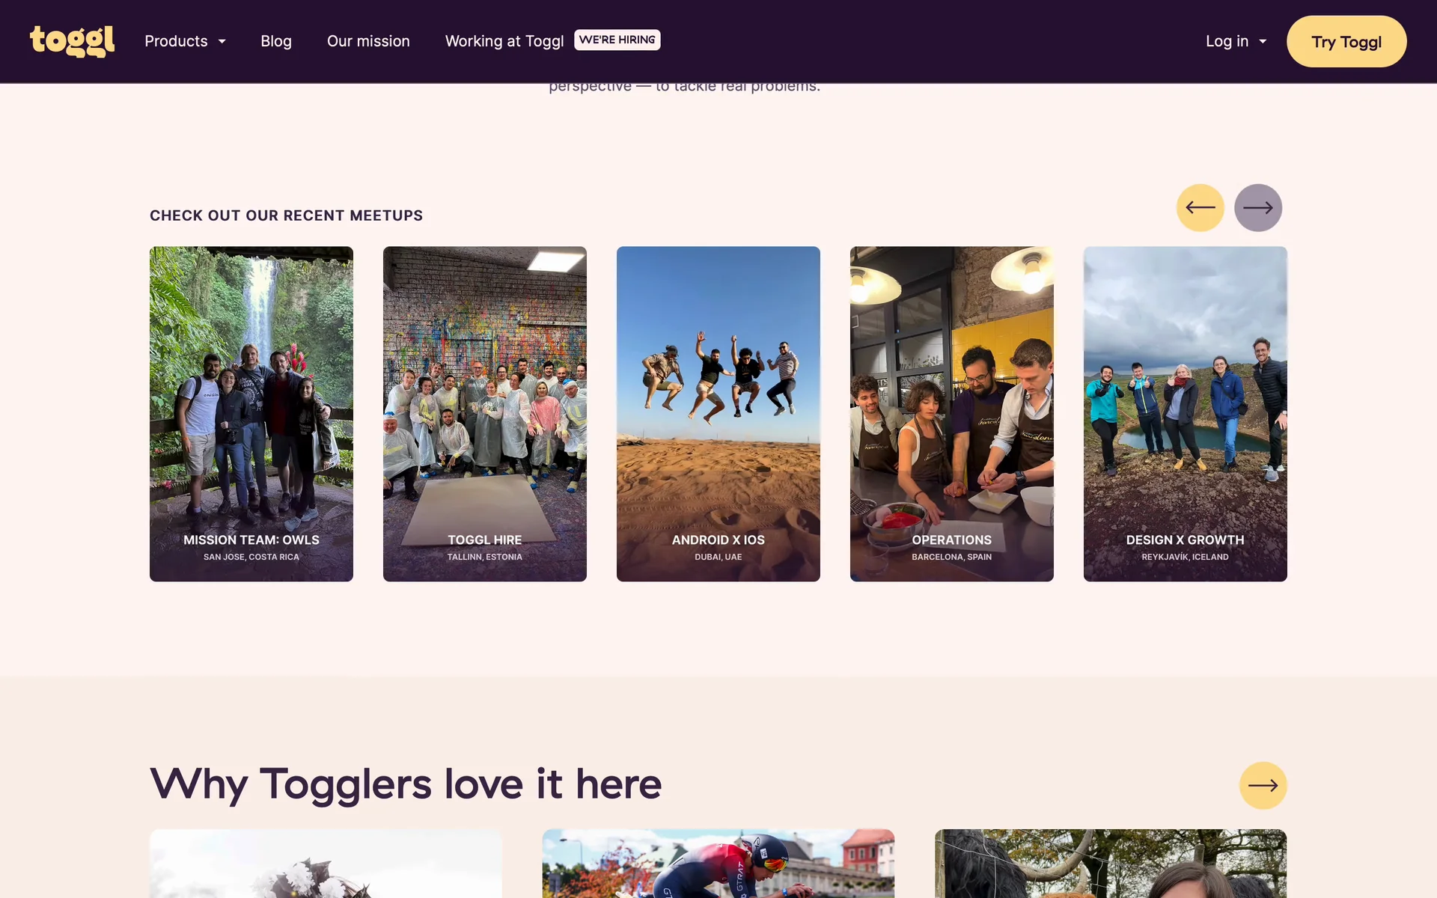The image size is (1437, 898).
Task: Click previous arrow in meetups carousel
Action: click(1200, 208)
